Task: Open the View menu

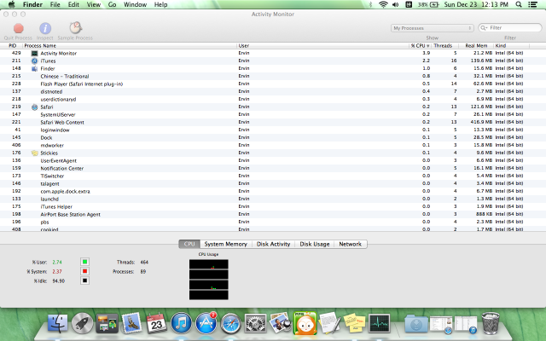Action: [x=94, y=4]
